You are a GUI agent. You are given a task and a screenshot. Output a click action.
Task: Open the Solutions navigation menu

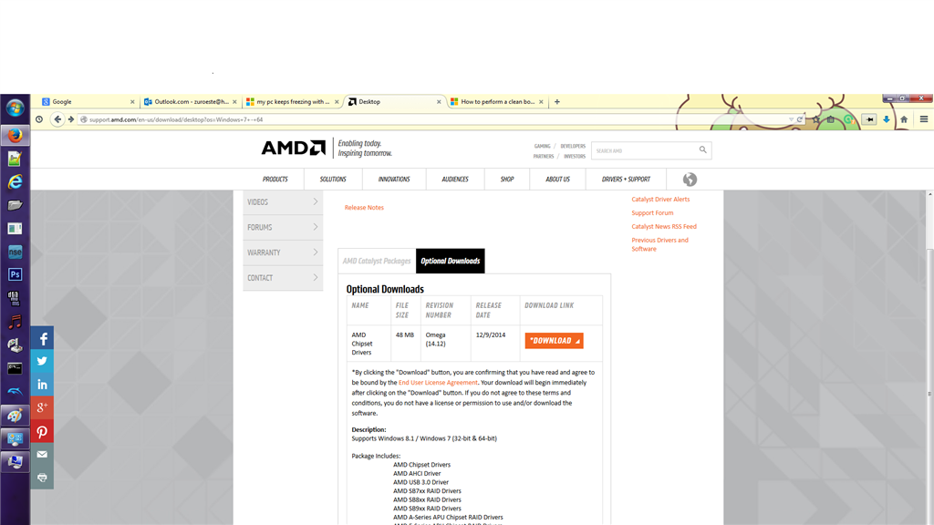coord(333,180)
